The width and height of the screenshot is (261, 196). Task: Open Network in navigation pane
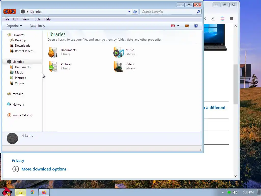pyautogui.click(x=18, y=104)
